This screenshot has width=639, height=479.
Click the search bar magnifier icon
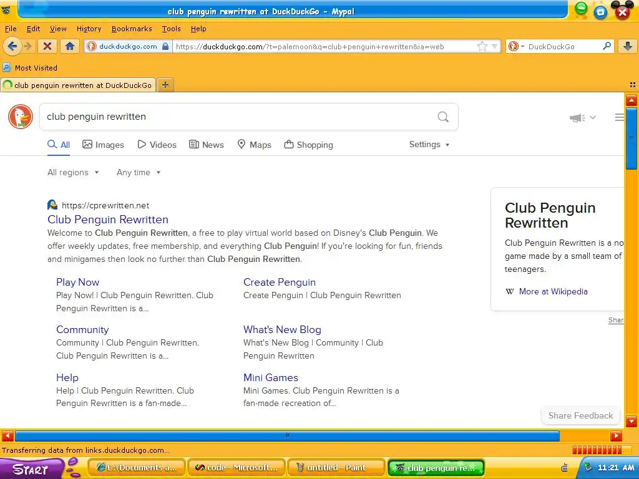click(607, 46)
